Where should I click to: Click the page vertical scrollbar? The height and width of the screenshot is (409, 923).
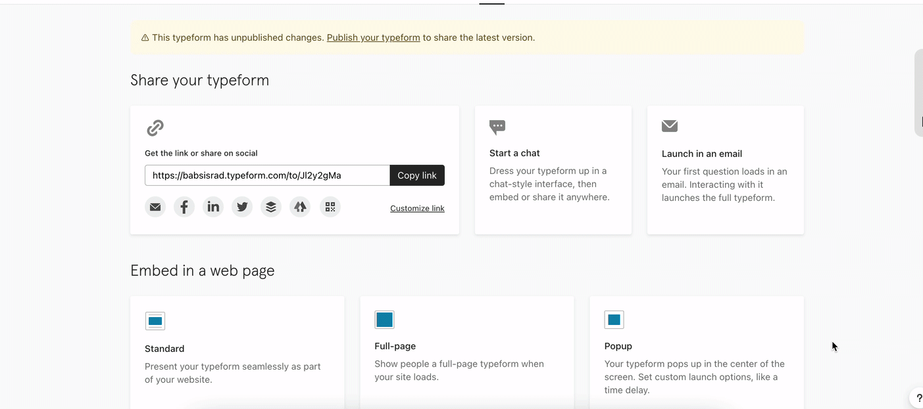(x=918, y=93)
